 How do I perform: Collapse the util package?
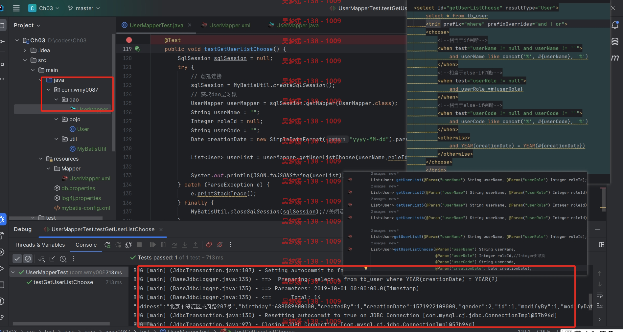point(56,139)
